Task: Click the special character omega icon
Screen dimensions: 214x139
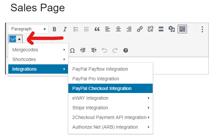Action: click(x=72, y=50)
